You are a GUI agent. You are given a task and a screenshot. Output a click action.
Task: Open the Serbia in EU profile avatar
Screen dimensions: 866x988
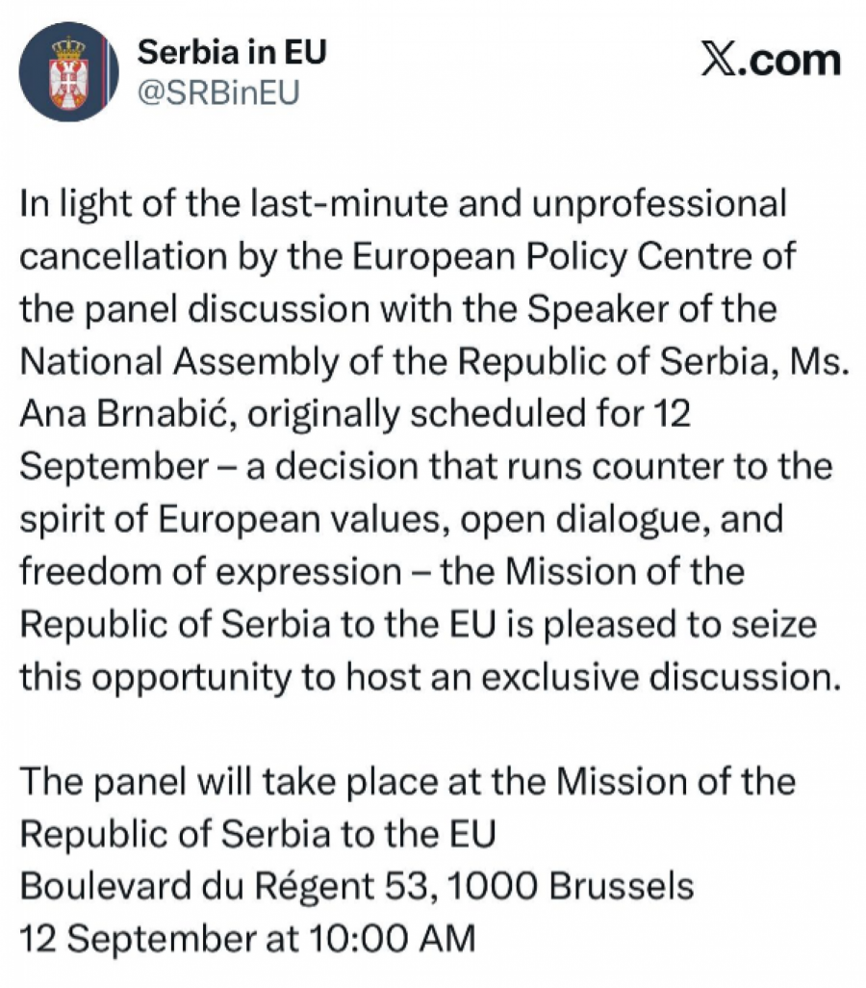pos(68,71)
